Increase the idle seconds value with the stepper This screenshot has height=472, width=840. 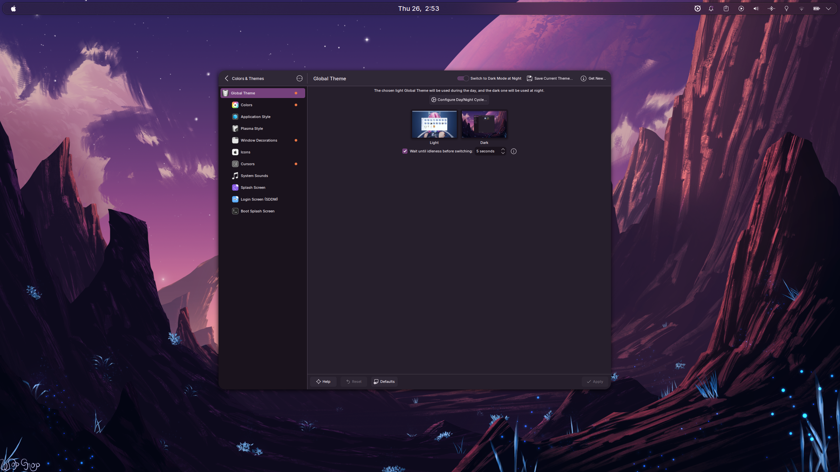pos(503,149)
